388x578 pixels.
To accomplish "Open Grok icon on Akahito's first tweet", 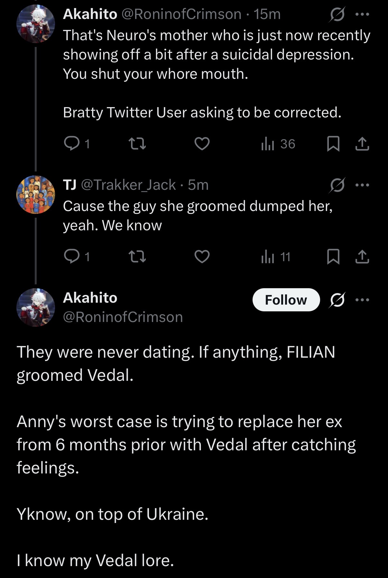I will pos(337,14).
